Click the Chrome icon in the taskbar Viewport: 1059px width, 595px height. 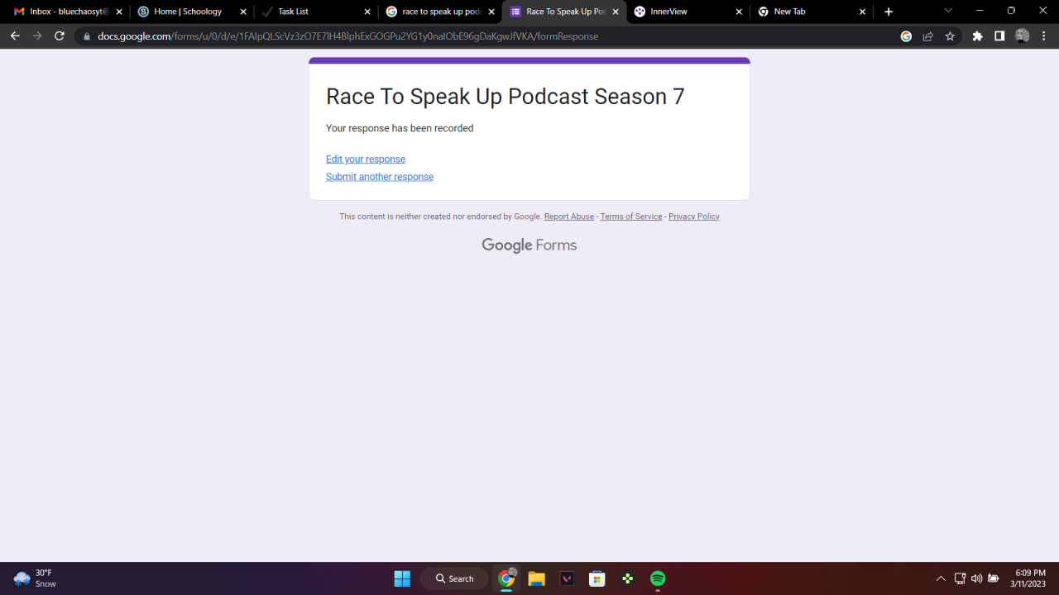click(506, 578)
